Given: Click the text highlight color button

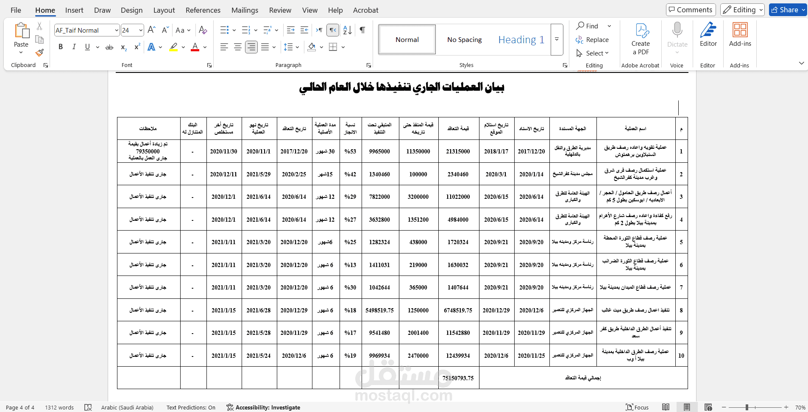Looking at the screenshot, I should (173, 47).
